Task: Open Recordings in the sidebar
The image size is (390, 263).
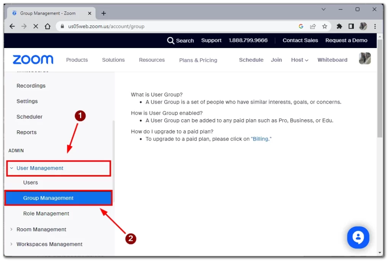Action: pos(31,86)
